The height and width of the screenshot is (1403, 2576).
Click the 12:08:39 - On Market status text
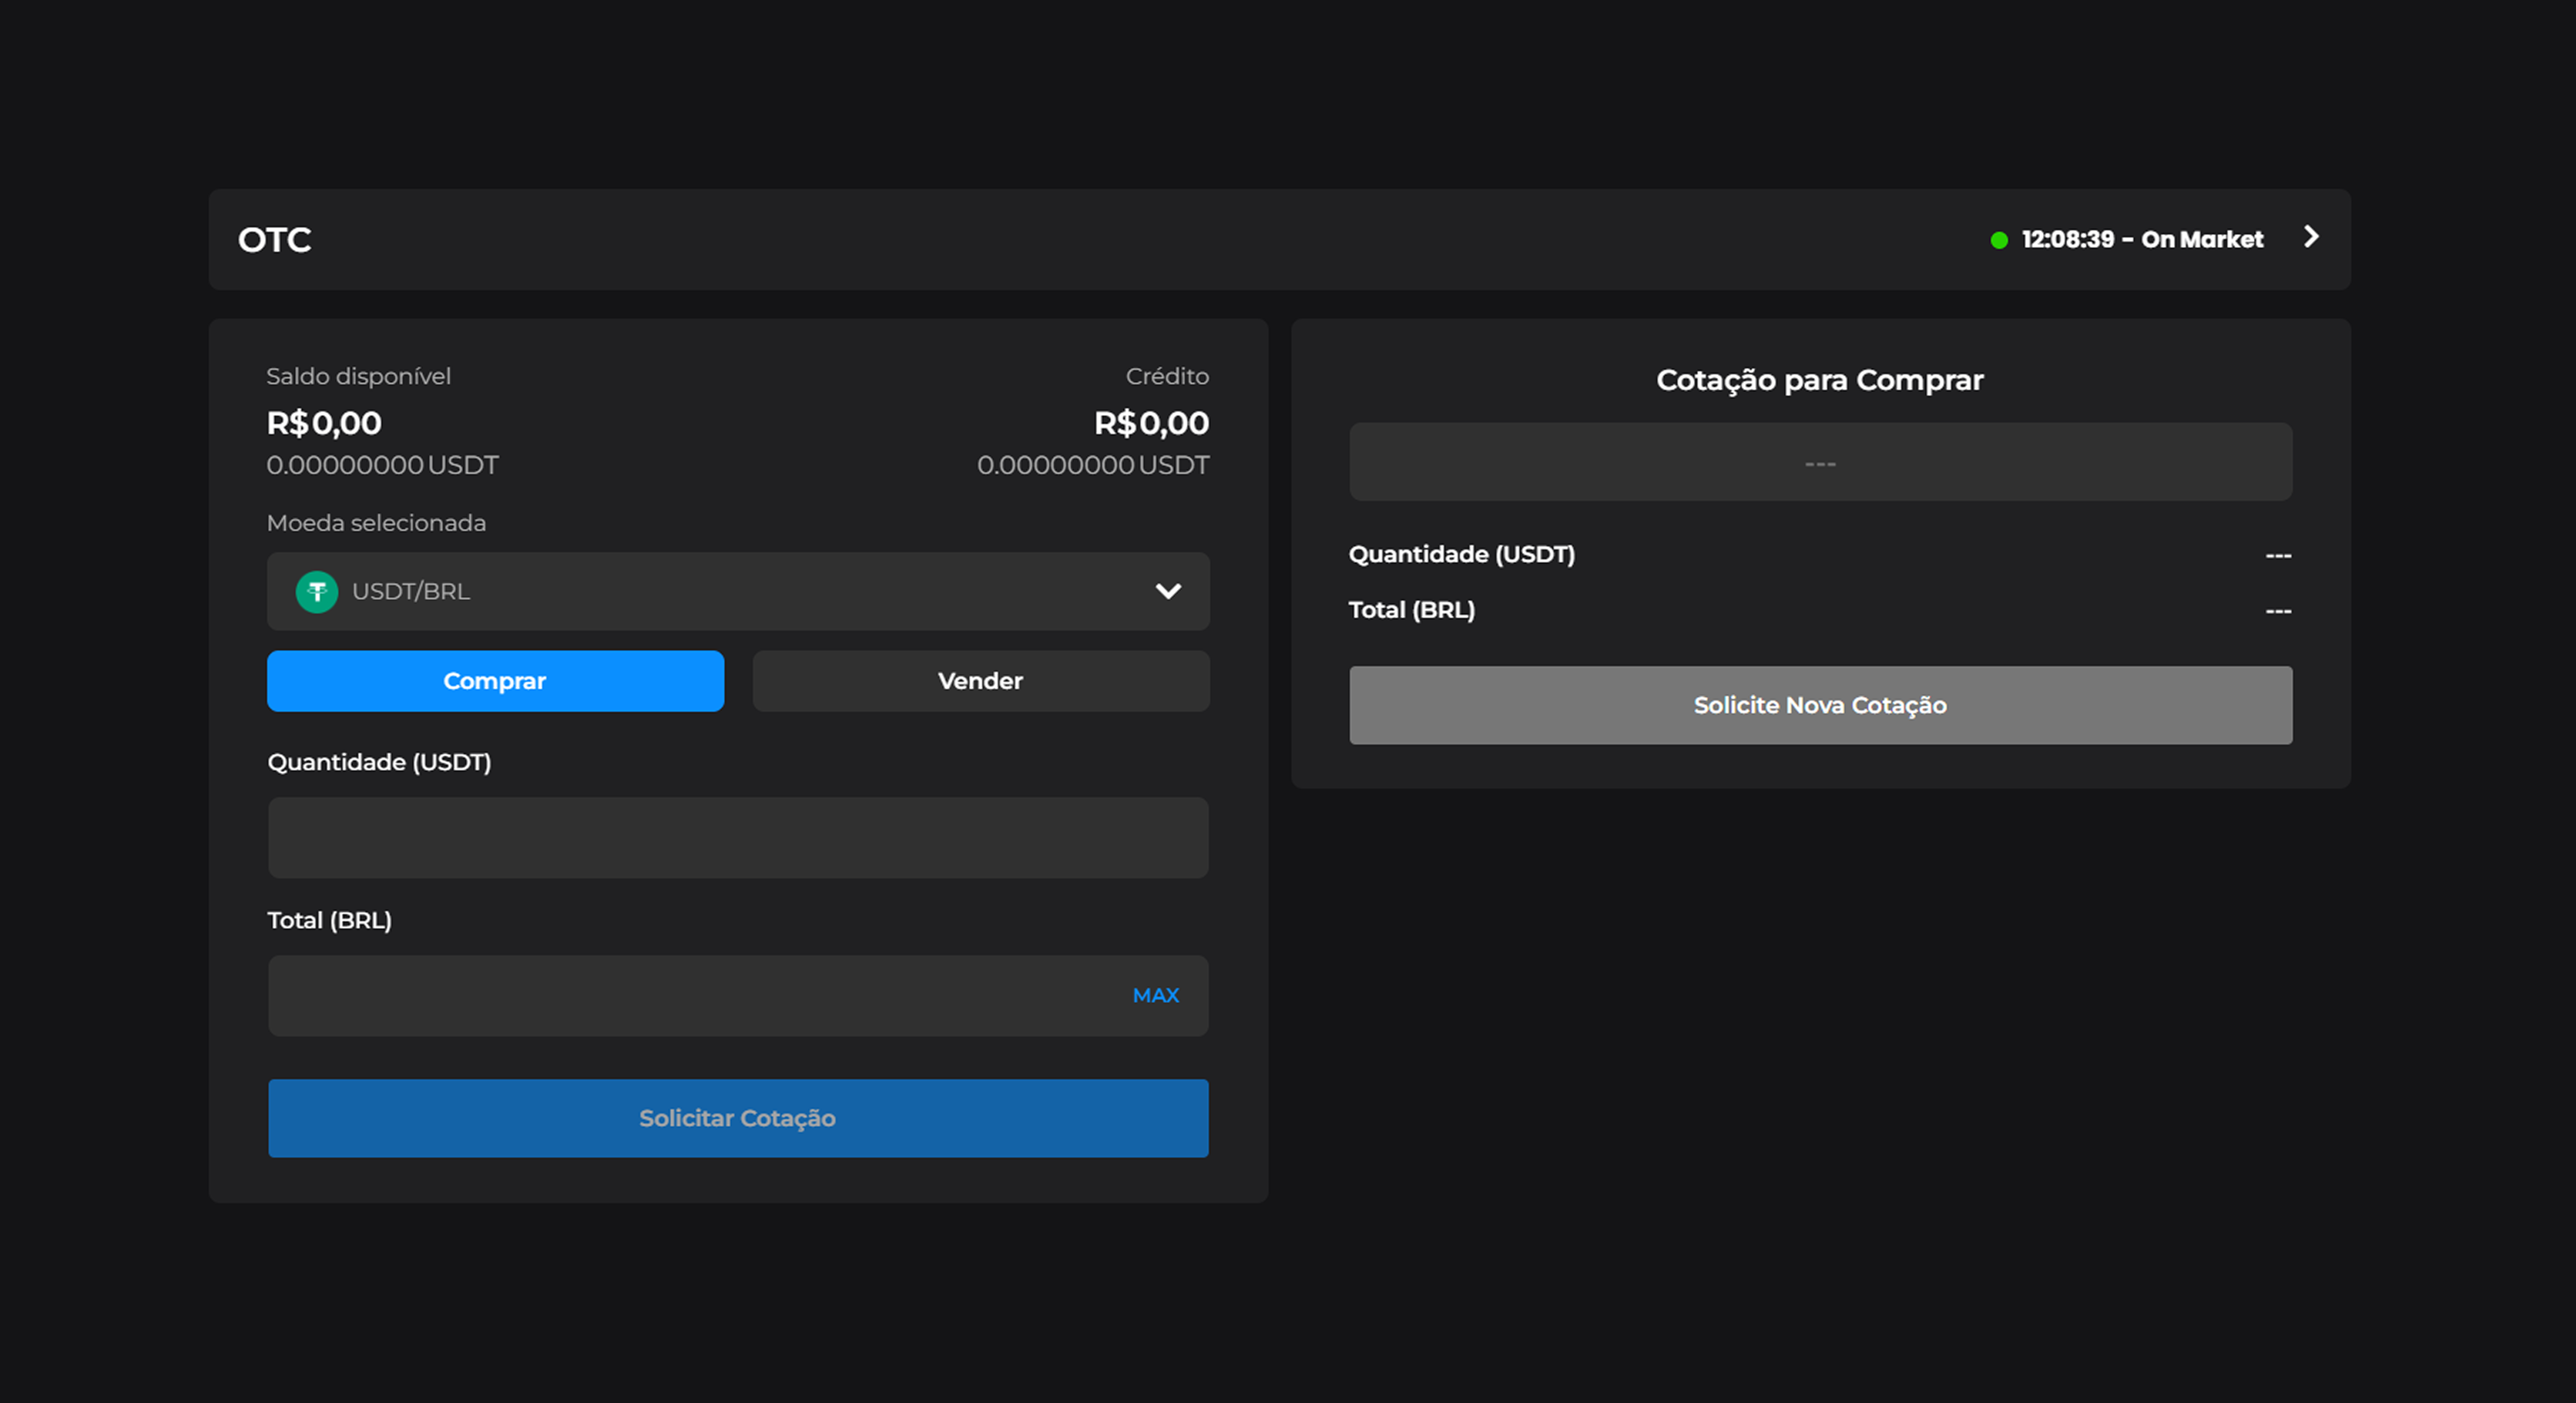pyautogui.click(x=2142, y=239)
